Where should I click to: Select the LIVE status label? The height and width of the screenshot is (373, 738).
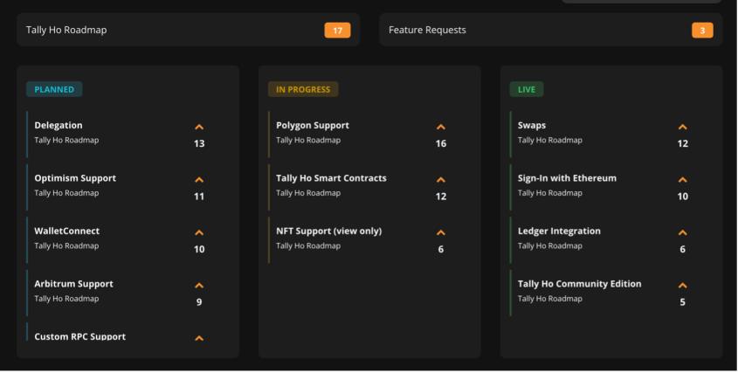click(x=527, y=89)
